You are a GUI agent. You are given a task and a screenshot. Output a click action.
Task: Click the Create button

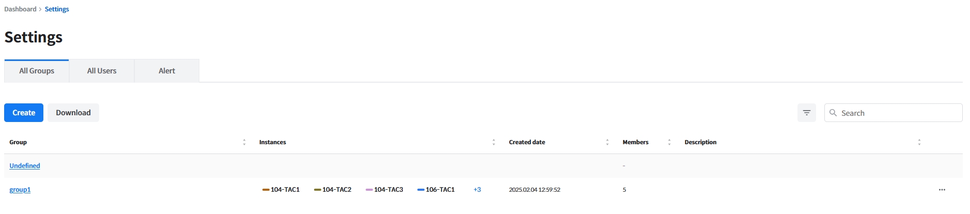24,113
